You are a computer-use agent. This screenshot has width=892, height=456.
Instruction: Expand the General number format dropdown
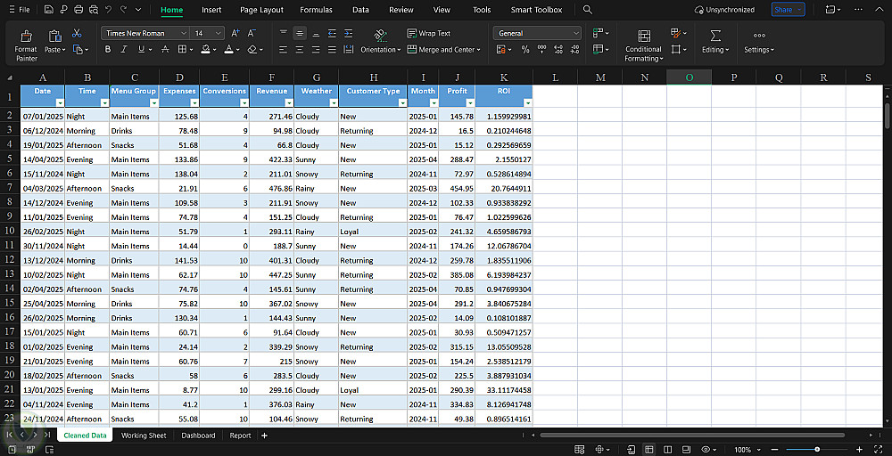point(574,33)
